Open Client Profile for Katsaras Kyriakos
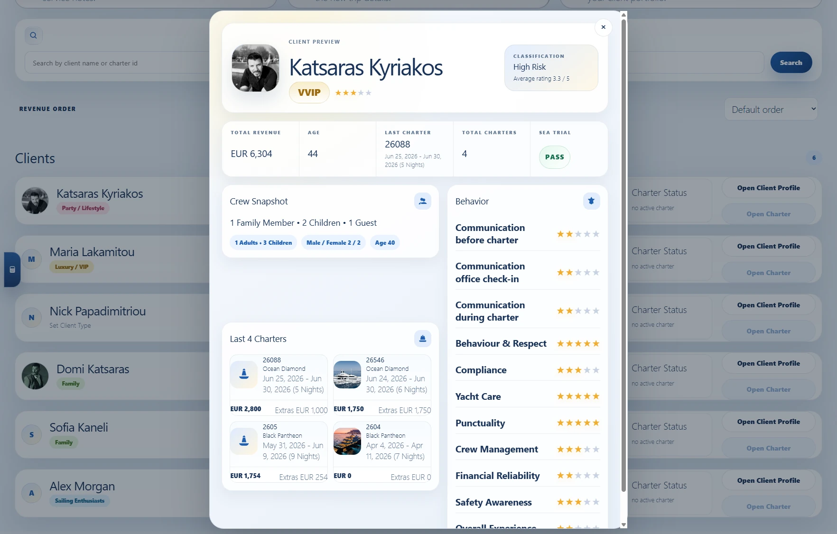 click(x=768, y=188)
